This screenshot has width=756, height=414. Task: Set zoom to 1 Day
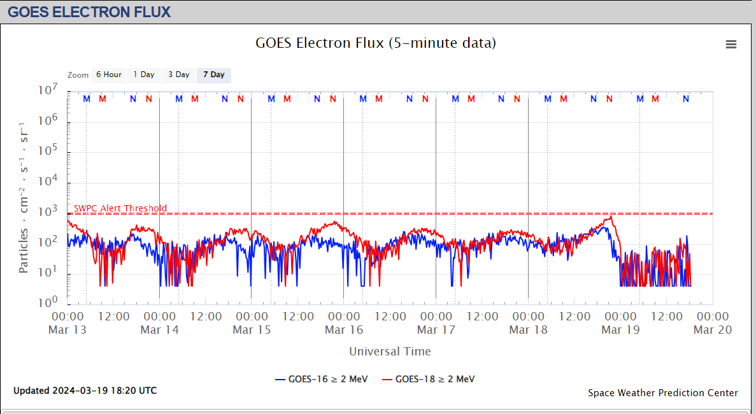144,75
